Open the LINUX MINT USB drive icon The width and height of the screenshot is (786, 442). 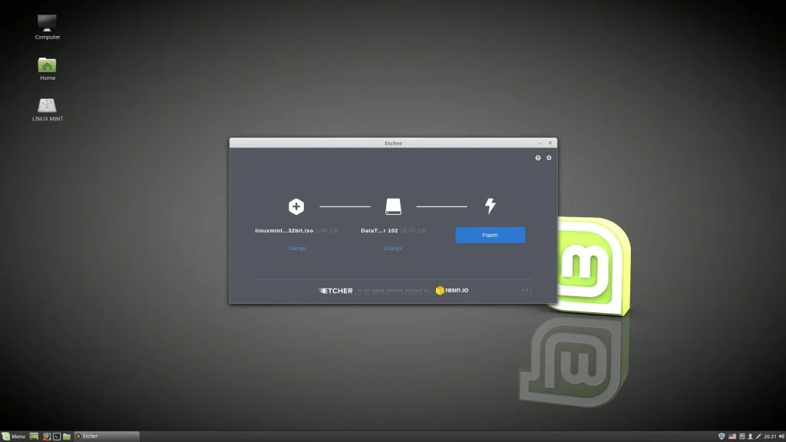[47, 110]
